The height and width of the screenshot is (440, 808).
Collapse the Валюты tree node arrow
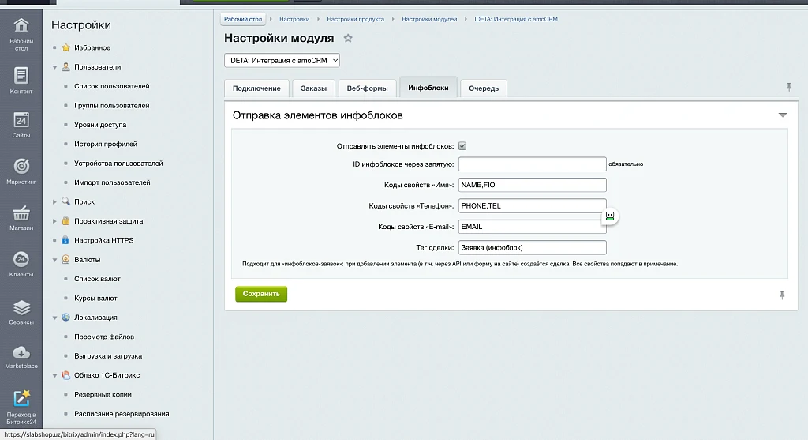pyautogui.click(x=54, y=260)
